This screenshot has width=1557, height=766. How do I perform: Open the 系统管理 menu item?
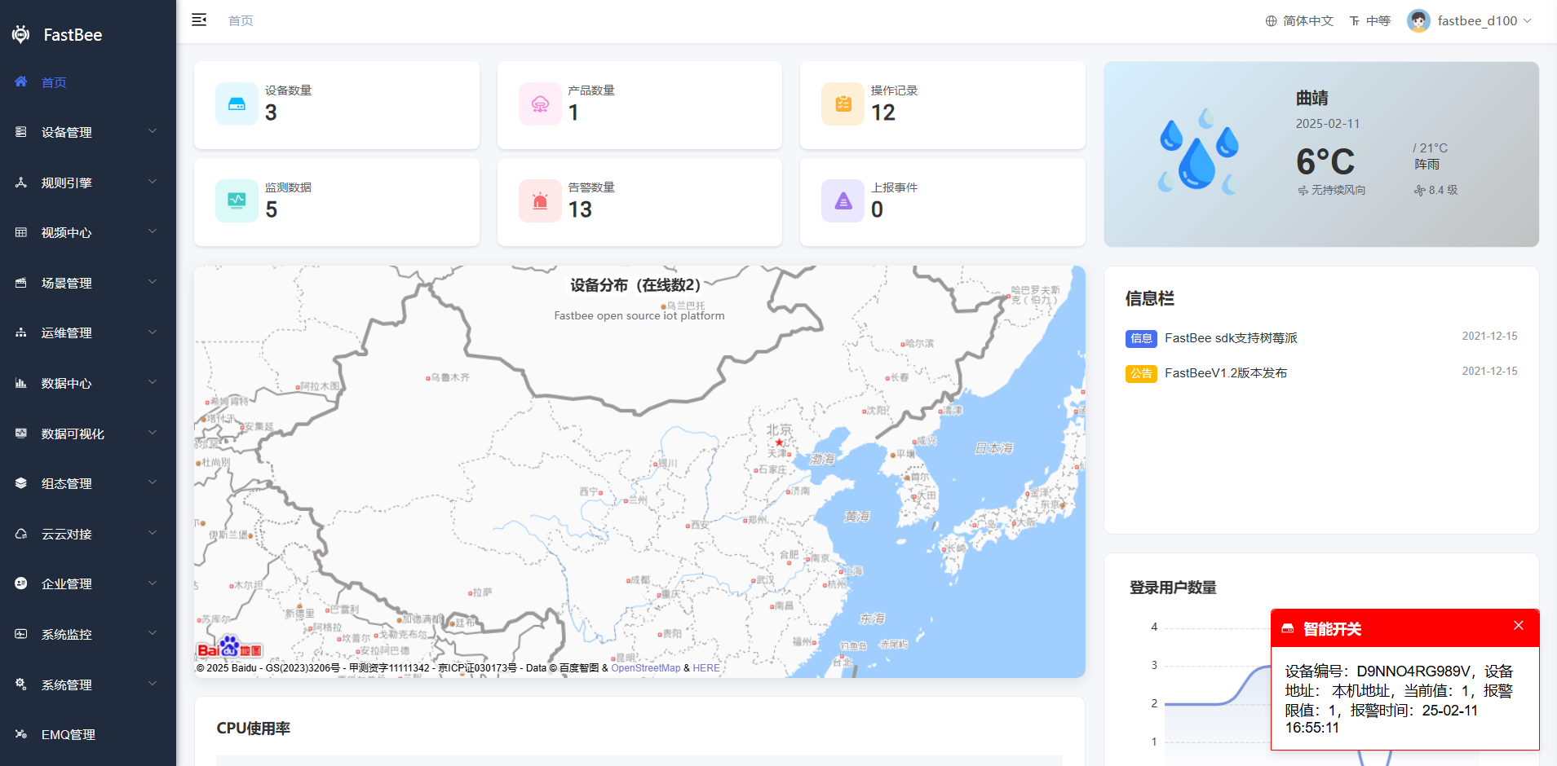[x=88, y=685]
